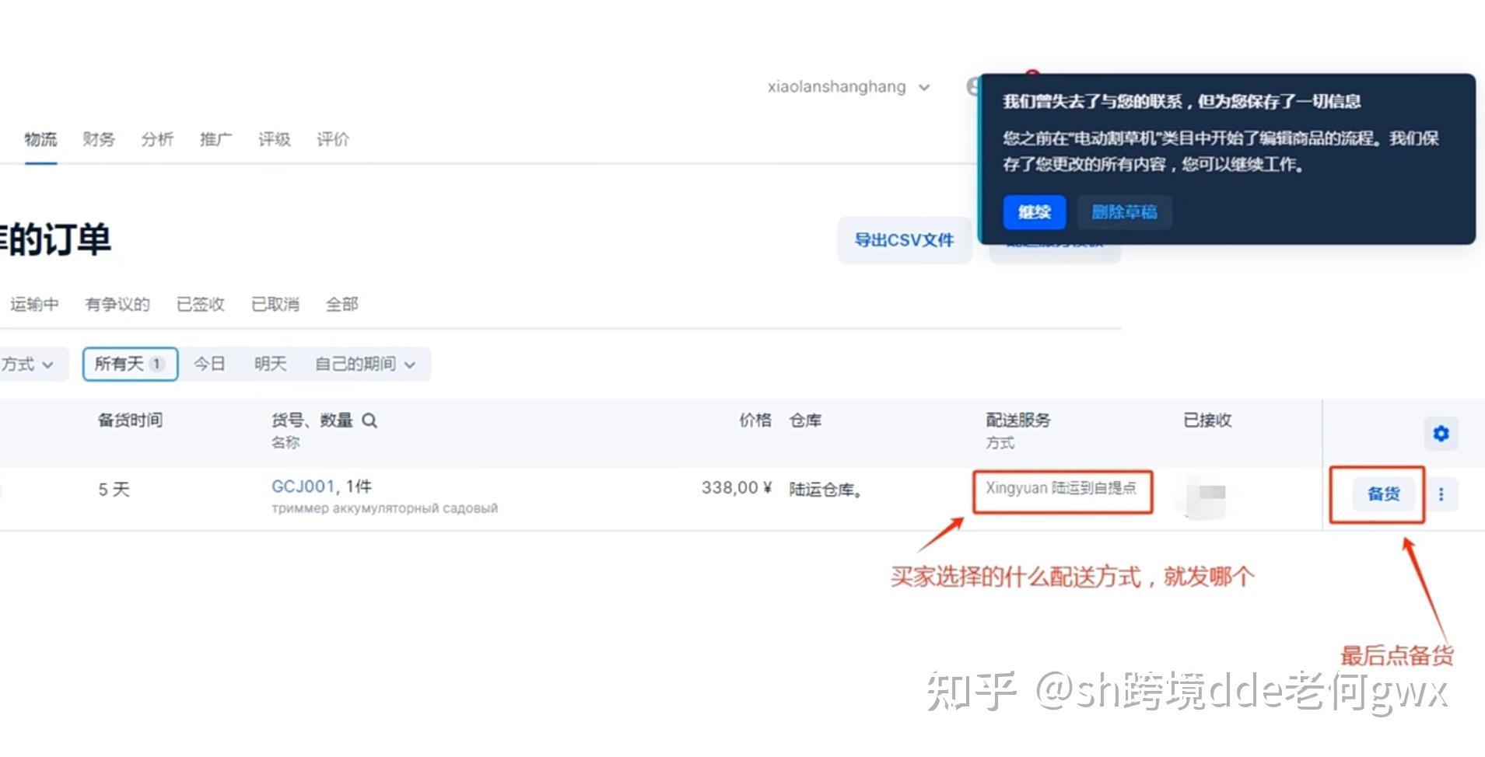This screenshot has height=757, width=1485.
Task: Click the 导出CSV文件 button
Action: point(904,240)
